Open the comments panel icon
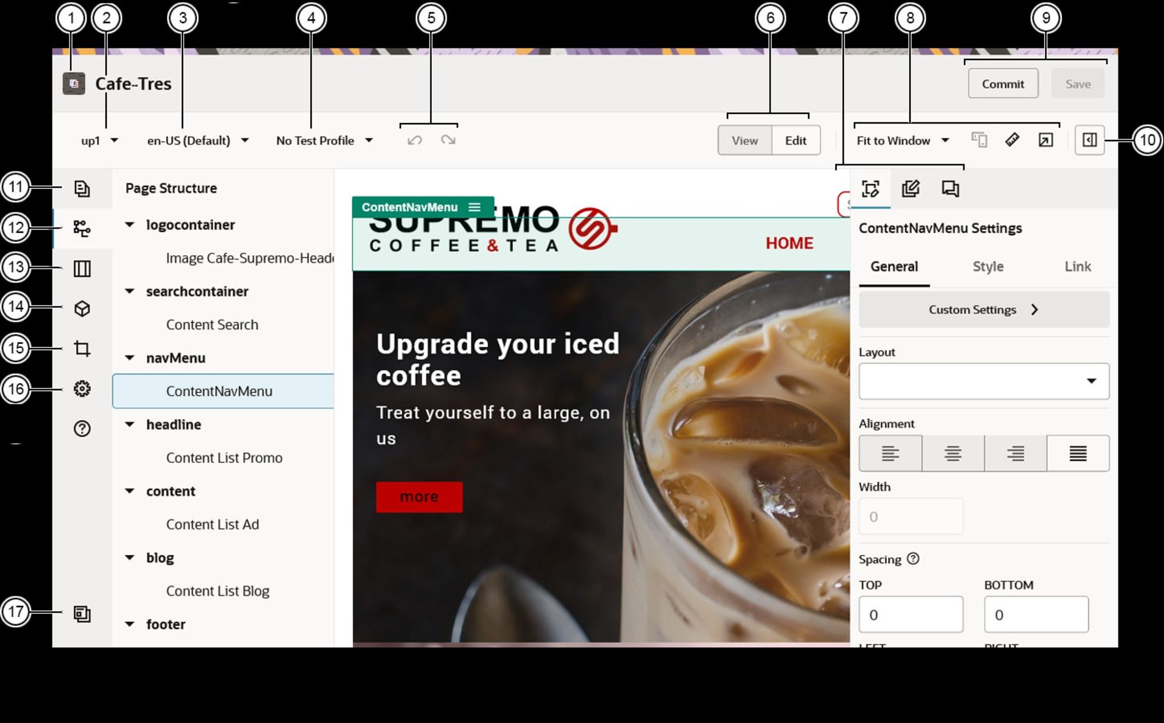1164x723 pixels. click(x=950, y=189)
